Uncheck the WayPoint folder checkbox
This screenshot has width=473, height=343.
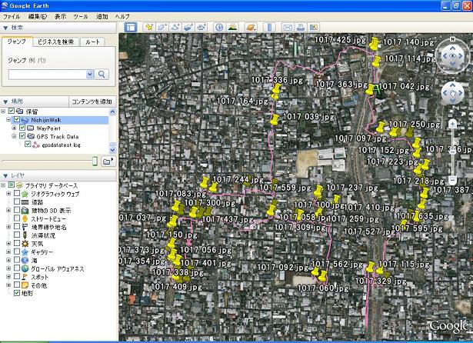coord(22,128)
